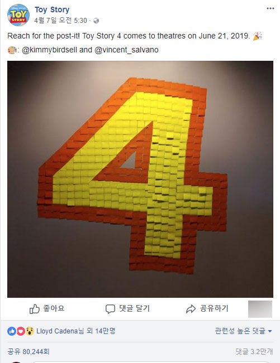Click the red heart reaction emoji
The image size is (280, 363).
click(x=21, y=331)
